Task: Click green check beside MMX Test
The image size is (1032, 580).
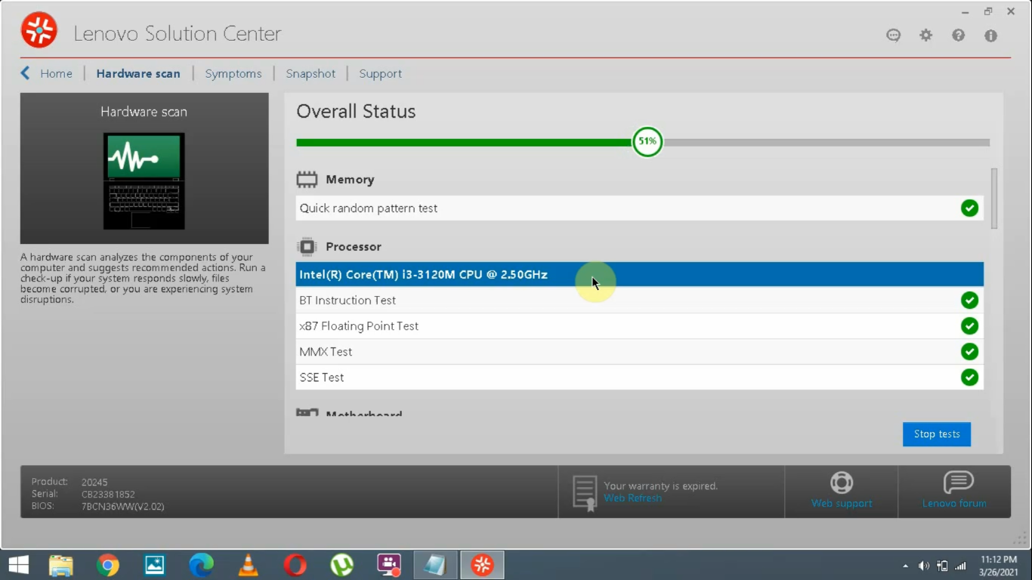Action: [x=969, y=351]
